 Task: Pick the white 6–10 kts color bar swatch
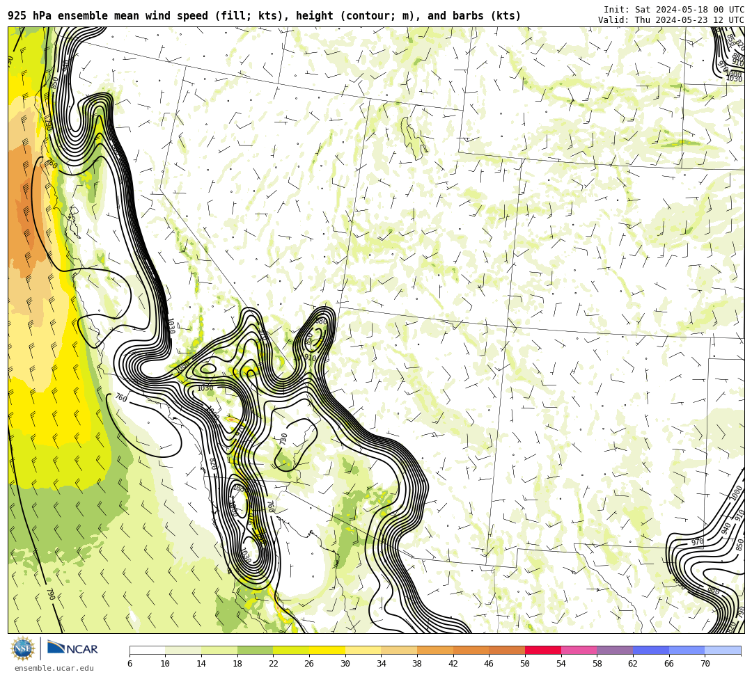pyautogui.click(x=147, y=650)
